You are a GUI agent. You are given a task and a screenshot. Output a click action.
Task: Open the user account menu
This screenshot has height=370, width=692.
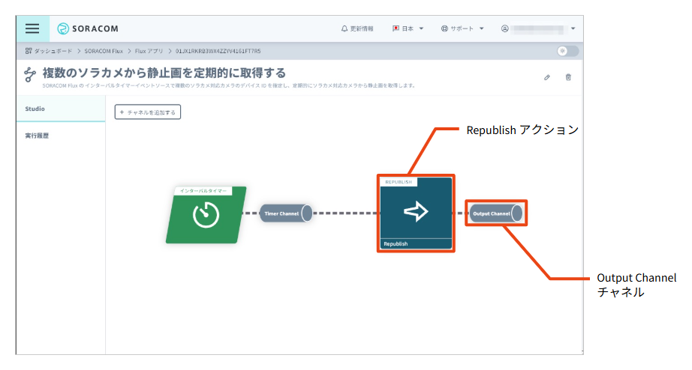pyautogui.click(x=538, y=28)
